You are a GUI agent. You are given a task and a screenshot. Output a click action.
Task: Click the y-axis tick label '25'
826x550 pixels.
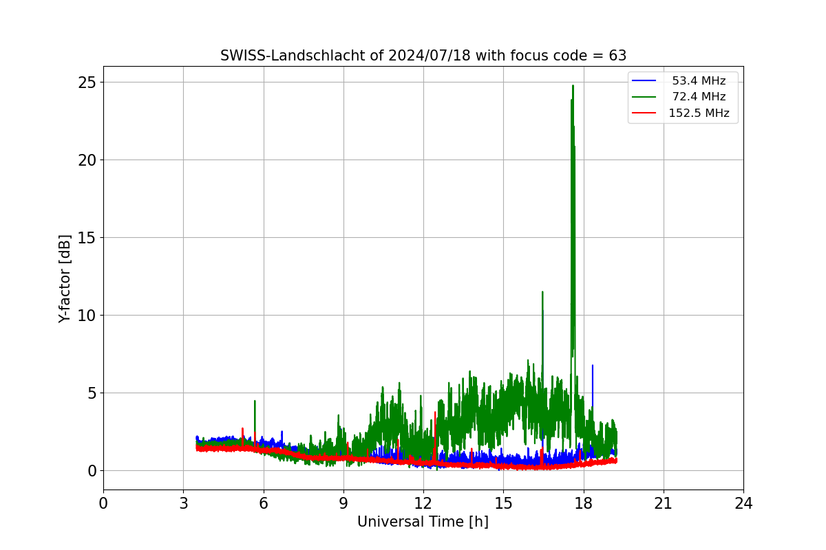coord(88,82)
